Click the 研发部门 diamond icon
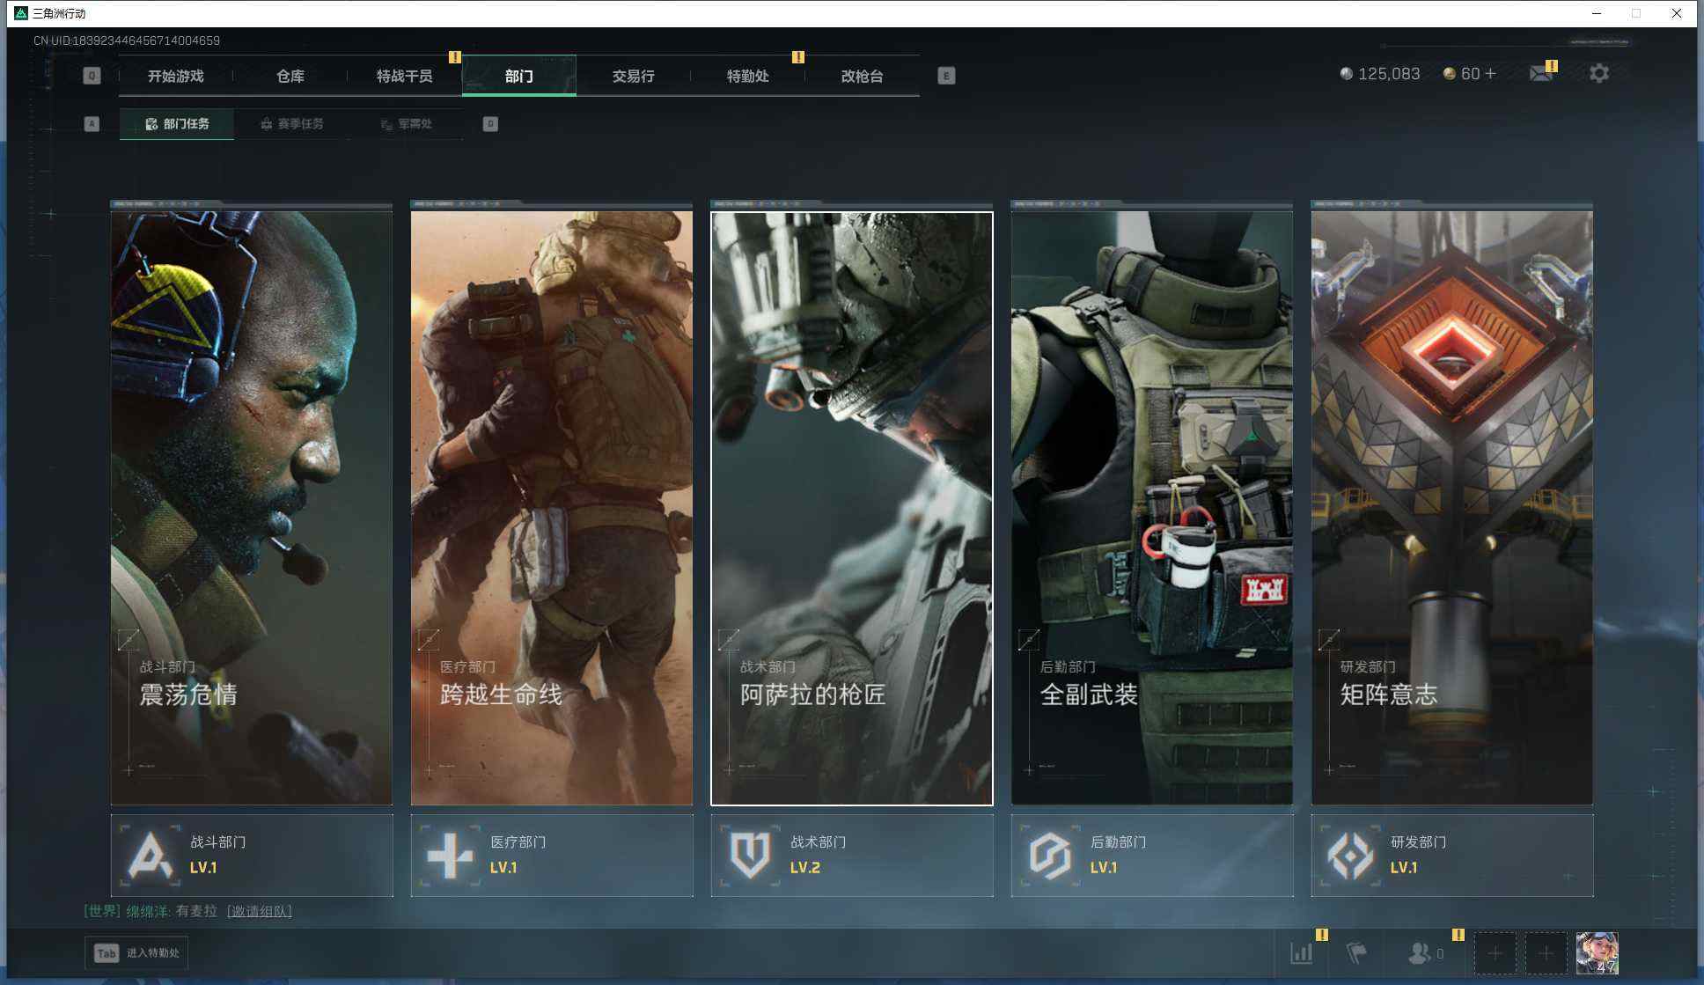Viewport: 1704px width, 985px height. click(x=1350, y=855)
